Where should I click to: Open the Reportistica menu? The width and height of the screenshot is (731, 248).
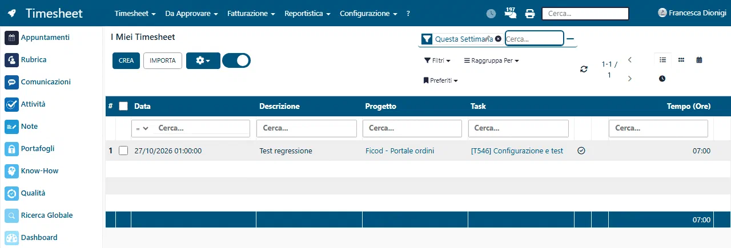pyautogui.click(x=307, y=13)
